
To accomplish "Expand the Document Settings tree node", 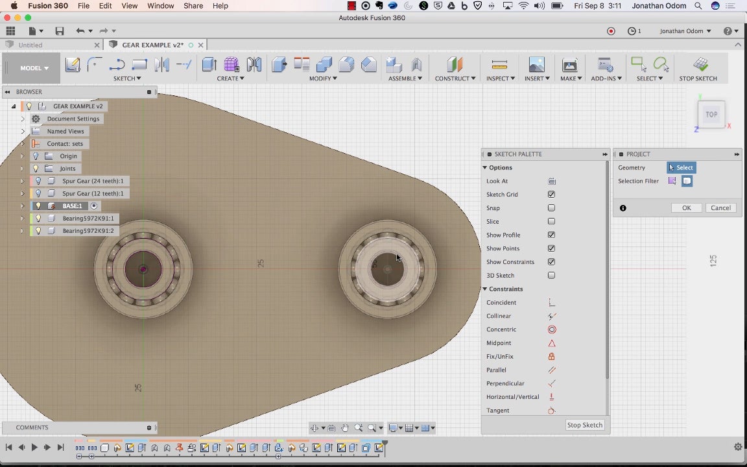I will pyautogui.click(x=23, y=119).
